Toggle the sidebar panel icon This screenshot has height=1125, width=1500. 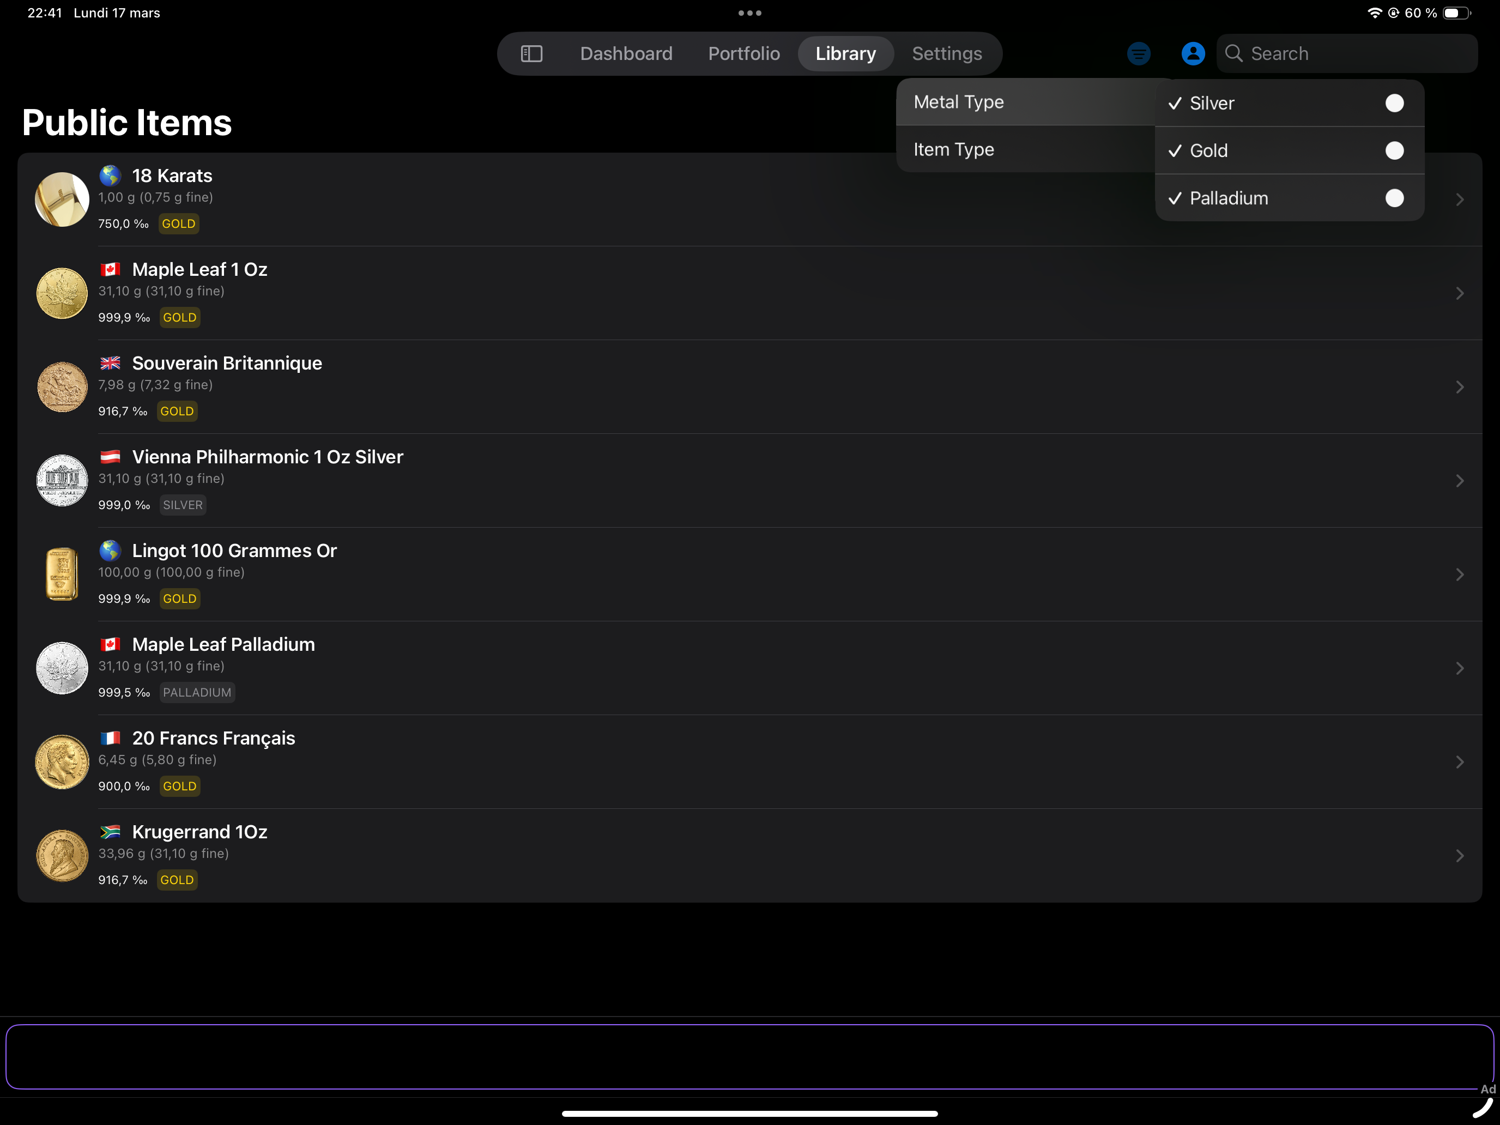[531, 53]
